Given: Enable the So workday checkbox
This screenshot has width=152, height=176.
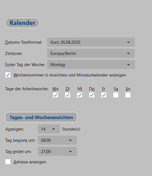Looking at the screenshot, I should click(x=128, y=95).
